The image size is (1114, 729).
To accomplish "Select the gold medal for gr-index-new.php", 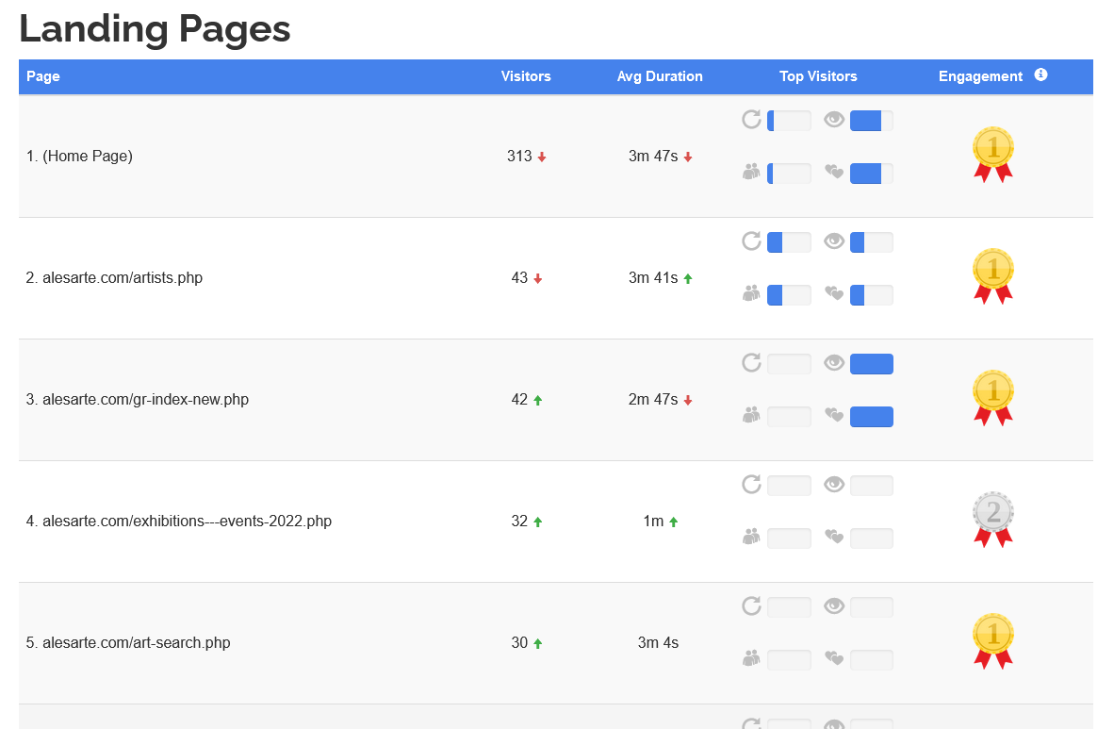I will click(x=993, y=398).
